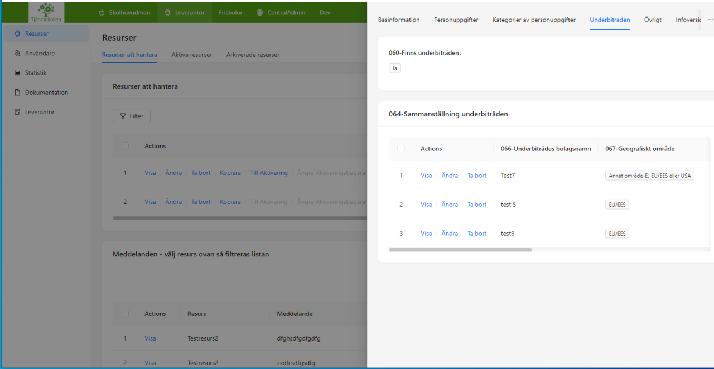
Task: Select the Underbiträden tab
Action: (x=610, y=20)
